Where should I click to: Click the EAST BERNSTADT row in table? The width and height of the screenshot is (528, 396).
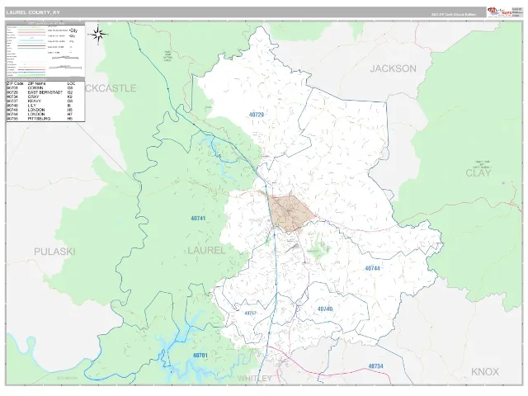45,92
